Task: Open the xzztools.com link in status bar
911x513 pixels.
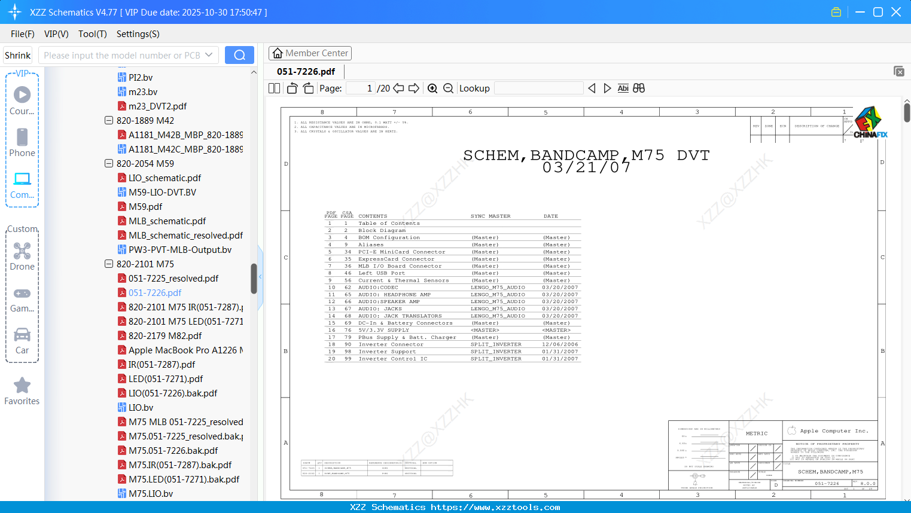Action: [495, 507]
